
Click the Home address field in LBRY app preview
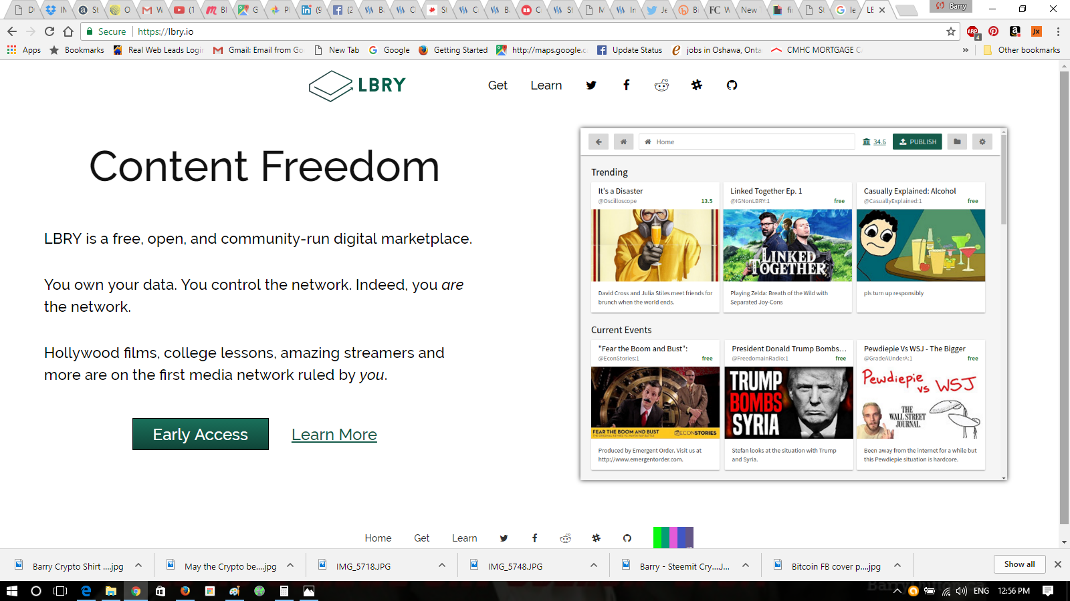(x=747, y=142)
